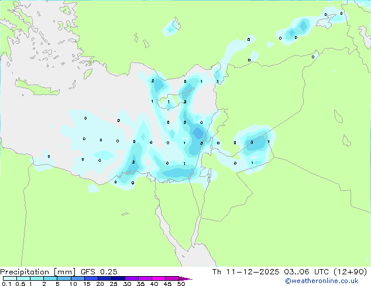Click the '45' legend scale label

point(167,284)
